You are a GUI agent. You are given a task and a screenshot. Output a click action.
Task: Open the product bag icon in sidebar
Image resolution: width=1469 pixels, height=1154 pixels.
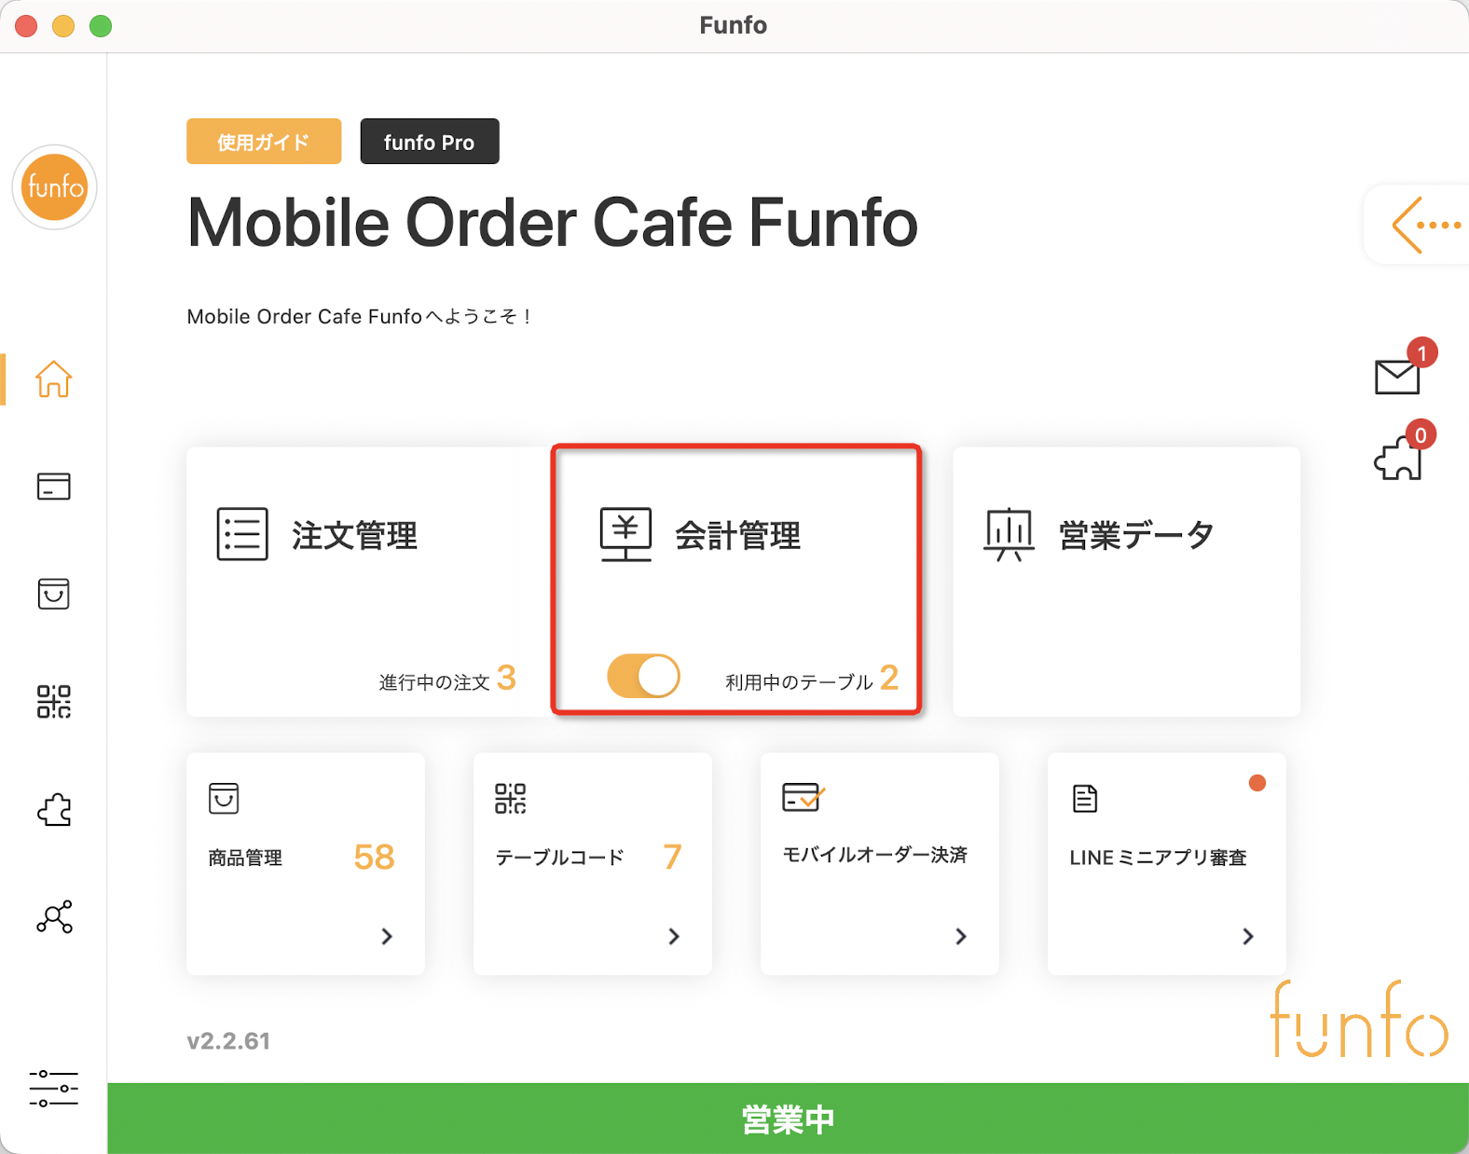tap(53, 594)
